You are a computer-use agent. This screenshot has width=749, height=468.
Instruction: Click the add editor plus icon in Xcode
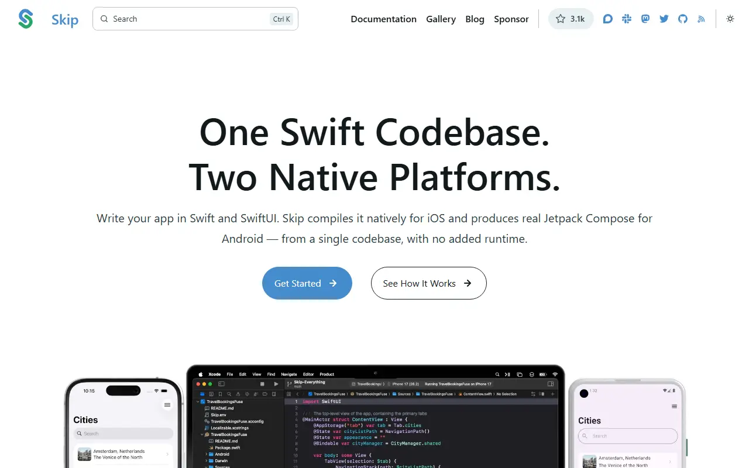[x=552, y=394]
